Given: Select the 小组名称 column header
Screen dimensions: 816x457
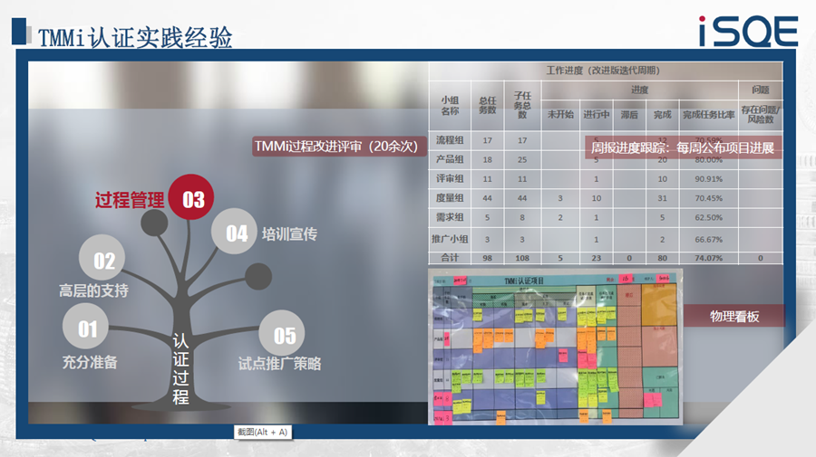Looking at the screenshot, I should [450, 105].
